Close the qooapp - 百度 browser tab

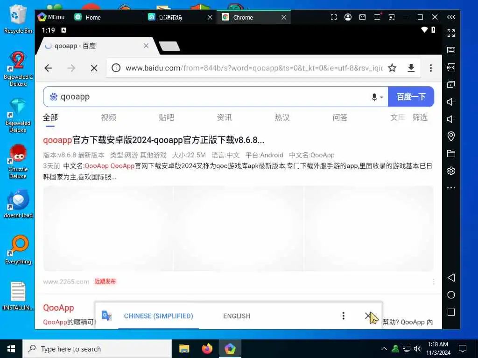coord(146,46)
